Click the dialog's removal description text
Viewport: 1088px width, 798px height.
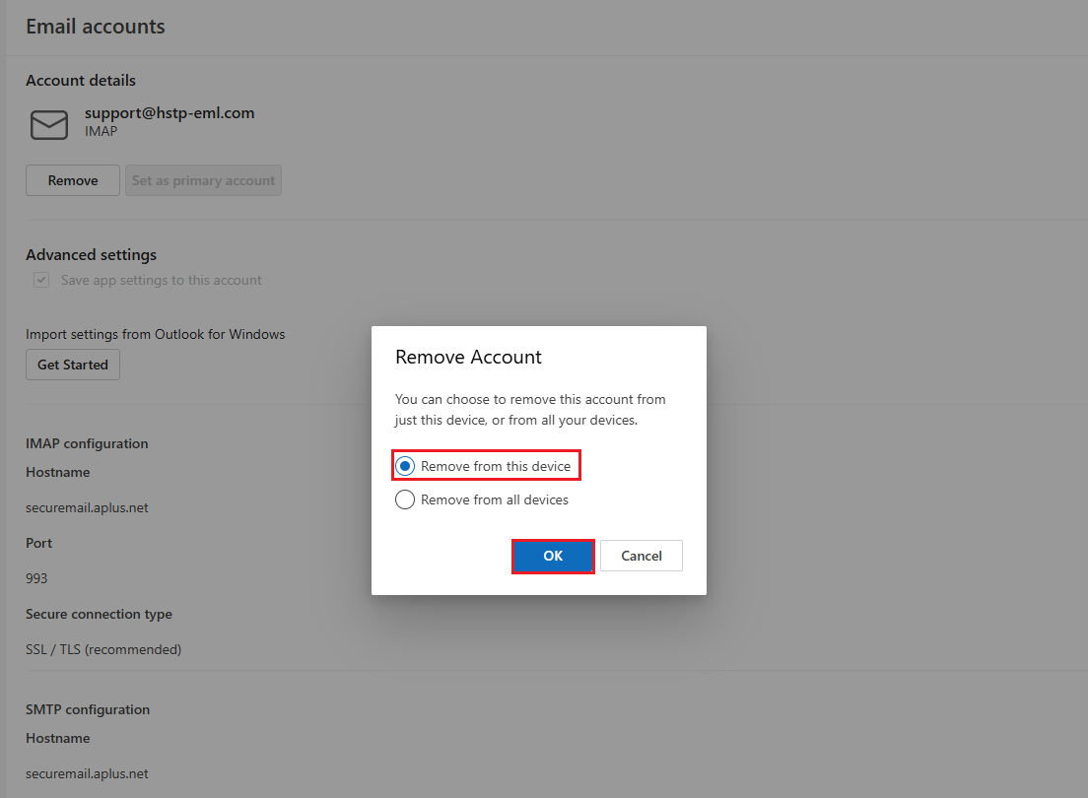tap(530, 410)
